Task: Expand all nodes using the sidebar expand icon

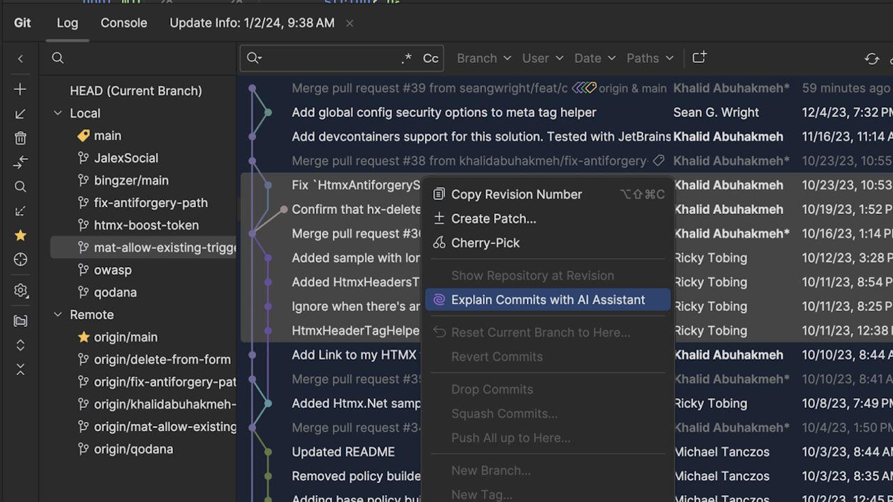Action: 20,344
